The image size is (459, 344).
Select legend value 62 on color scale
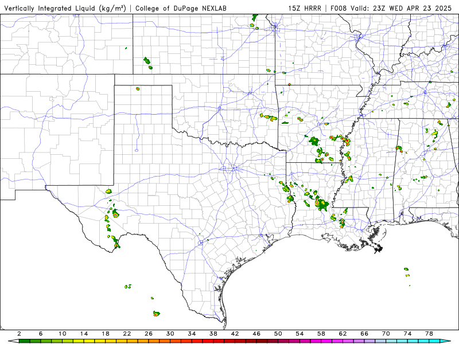tap(343, 334)
